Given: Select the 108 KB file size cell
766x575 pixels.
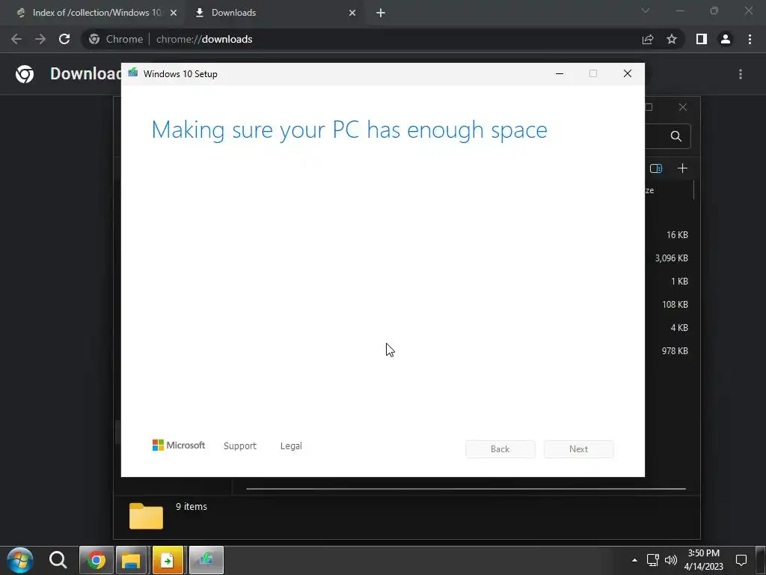Looking at the screenshot, I should pyautogui.click(x=675, y=305).
